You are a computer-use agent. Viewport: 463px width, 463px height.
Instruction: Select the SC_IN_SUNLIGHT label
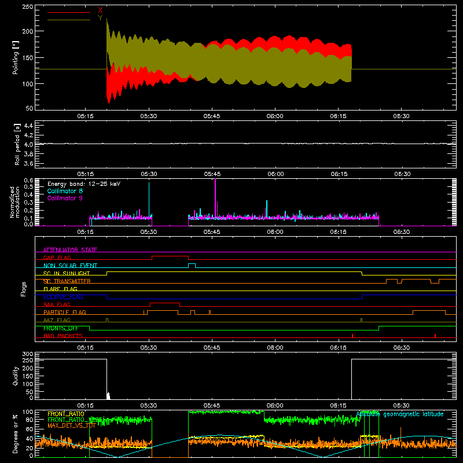[67, 273]
